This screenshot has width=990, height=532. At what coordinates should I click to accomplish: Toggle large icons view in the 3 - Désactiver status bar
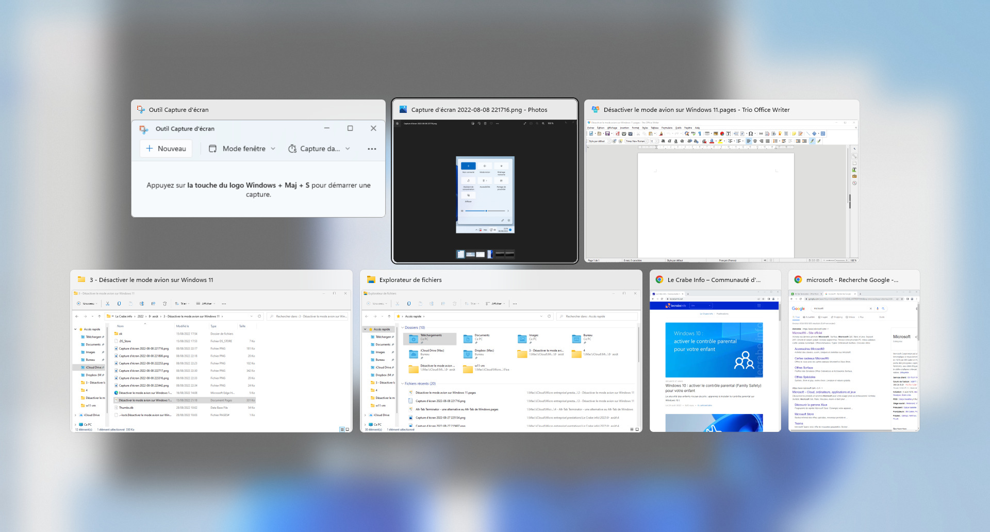click(348, 429)
